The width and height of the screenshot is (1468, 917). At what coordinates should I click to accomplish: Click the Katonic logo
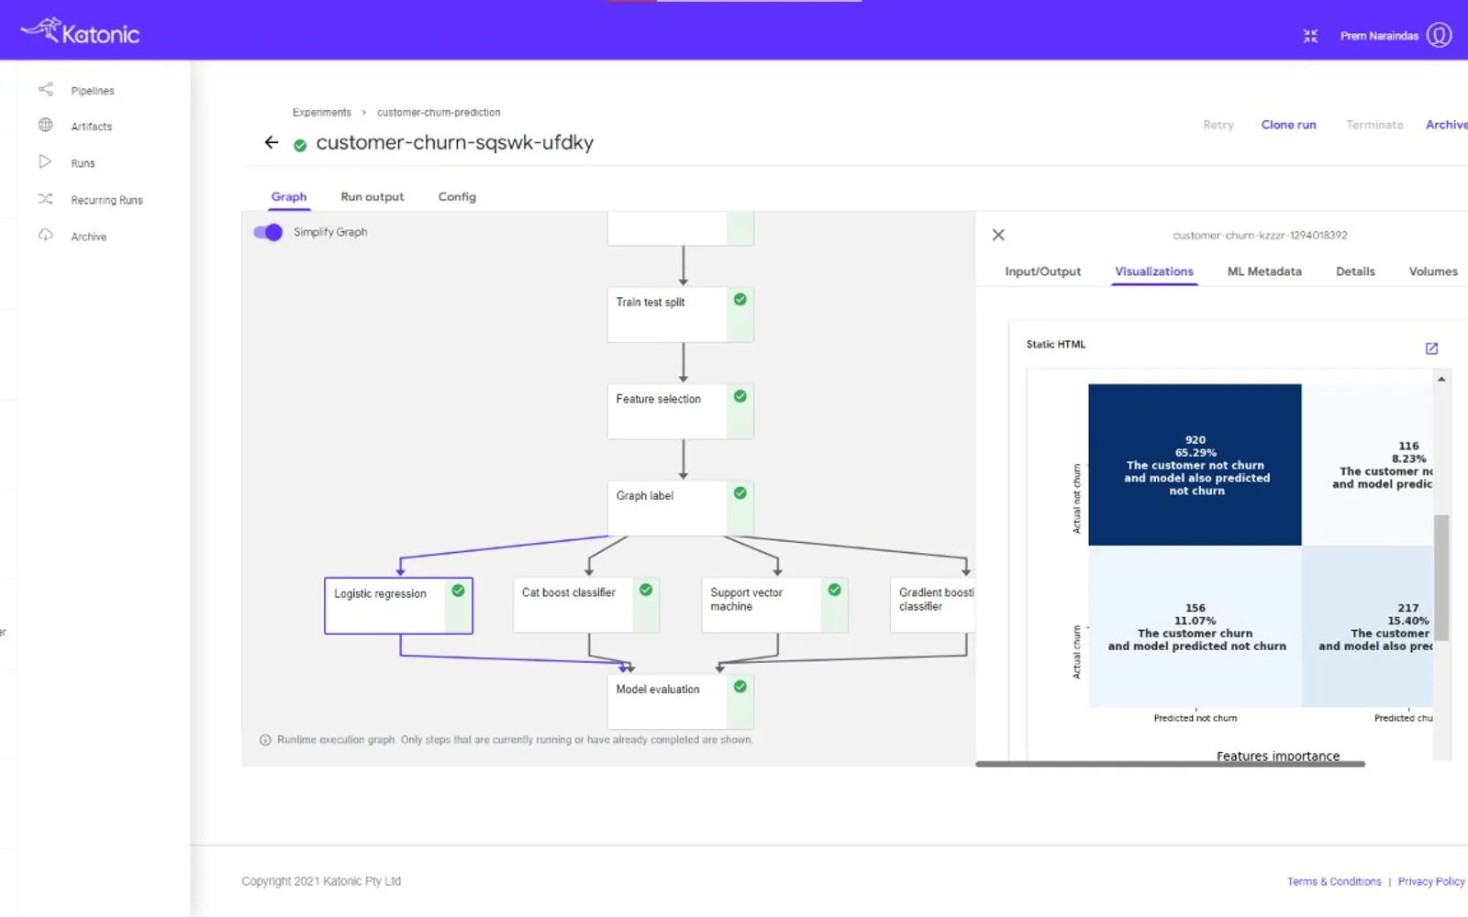(x=81, y=33)
